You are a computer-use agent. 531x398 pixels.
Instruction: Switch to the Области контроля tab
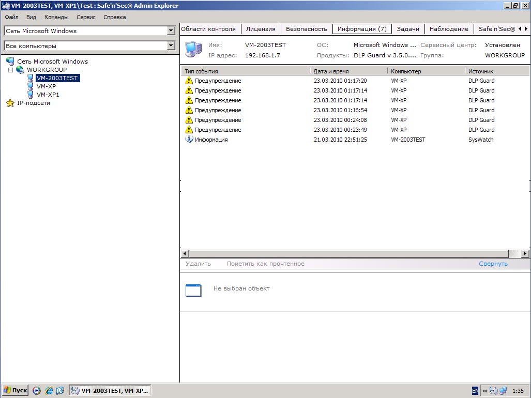tap(208, 29)
